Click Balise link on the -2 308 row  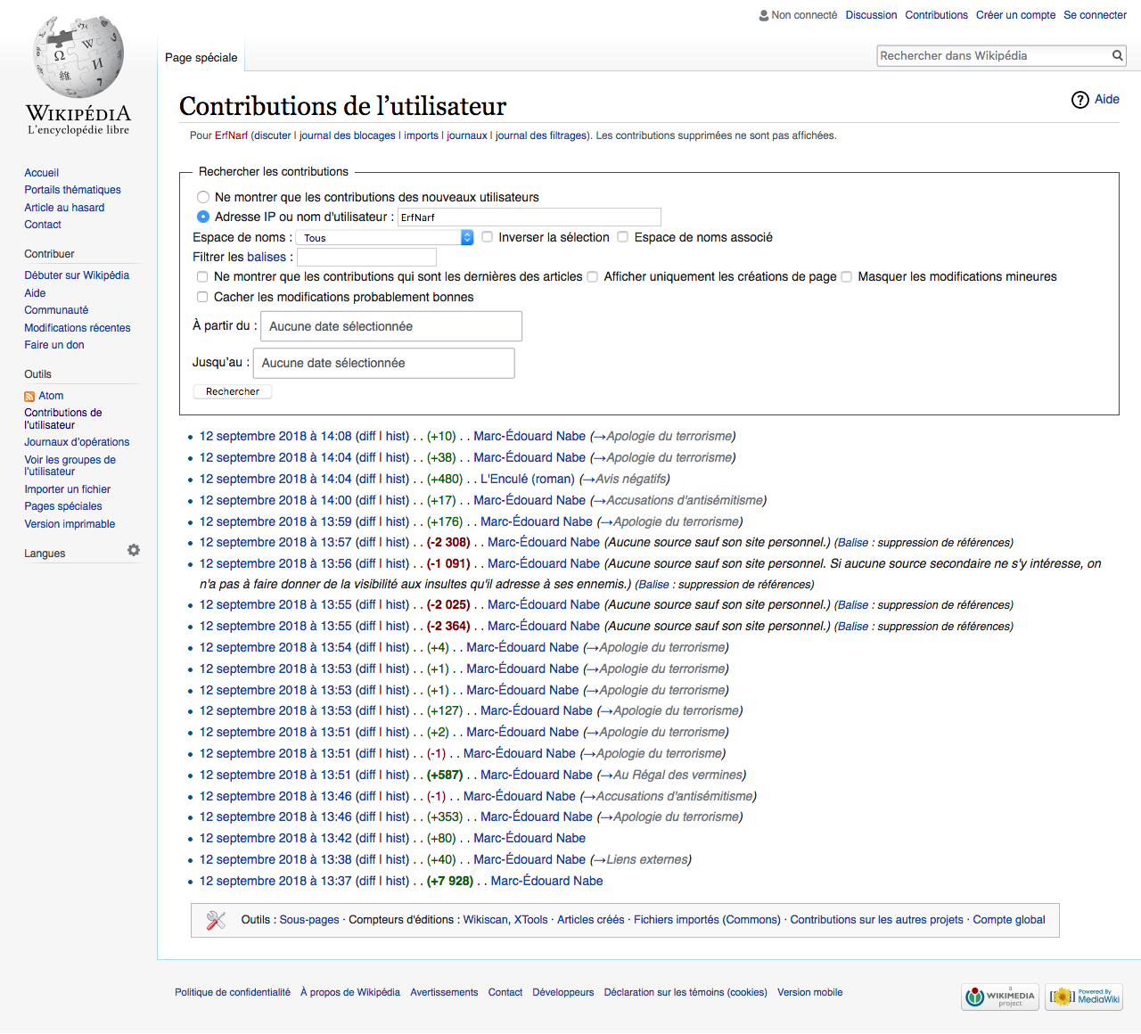[x=853, y=543]
